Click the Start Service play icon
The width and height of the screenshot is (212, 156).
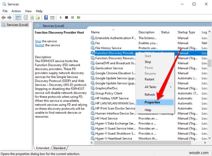pos(60,17)
